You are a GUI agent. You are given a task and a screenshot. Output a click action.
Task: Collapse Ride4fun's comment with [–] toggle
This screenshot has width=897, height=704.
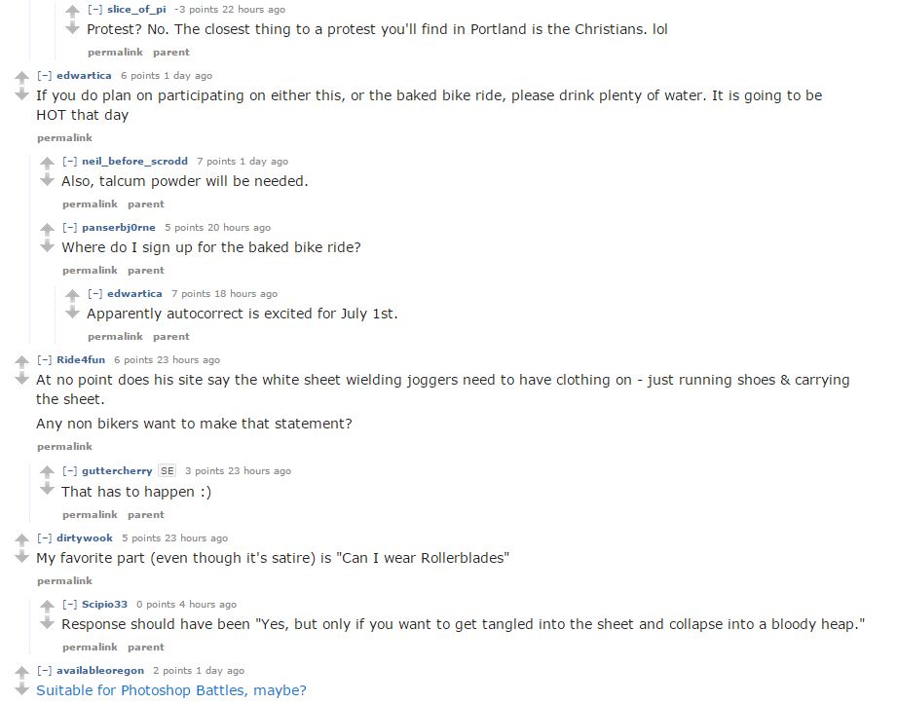(44, 359)
